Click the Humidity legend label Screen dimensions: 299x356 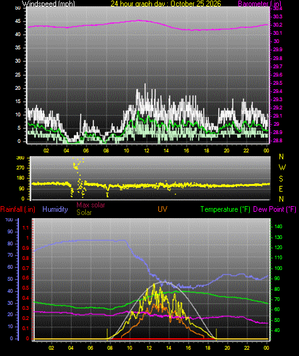55,209
